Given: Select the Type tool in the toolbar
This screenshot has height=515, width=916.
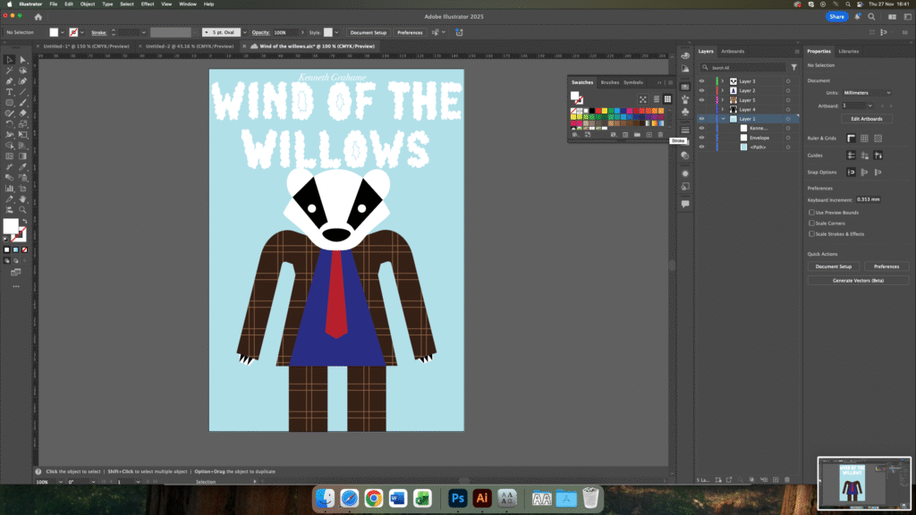Looking at the screenshot, I should tap(10, 91).
